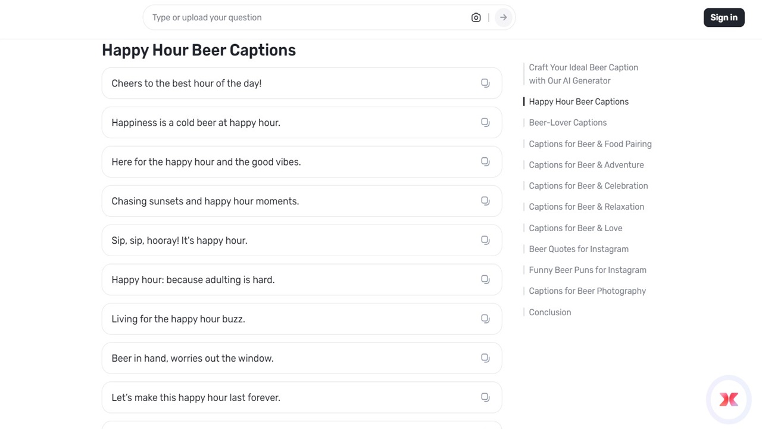
Task: Copy 'Living for the happy hour buzz.' caption
Action: tap(485, 319)
